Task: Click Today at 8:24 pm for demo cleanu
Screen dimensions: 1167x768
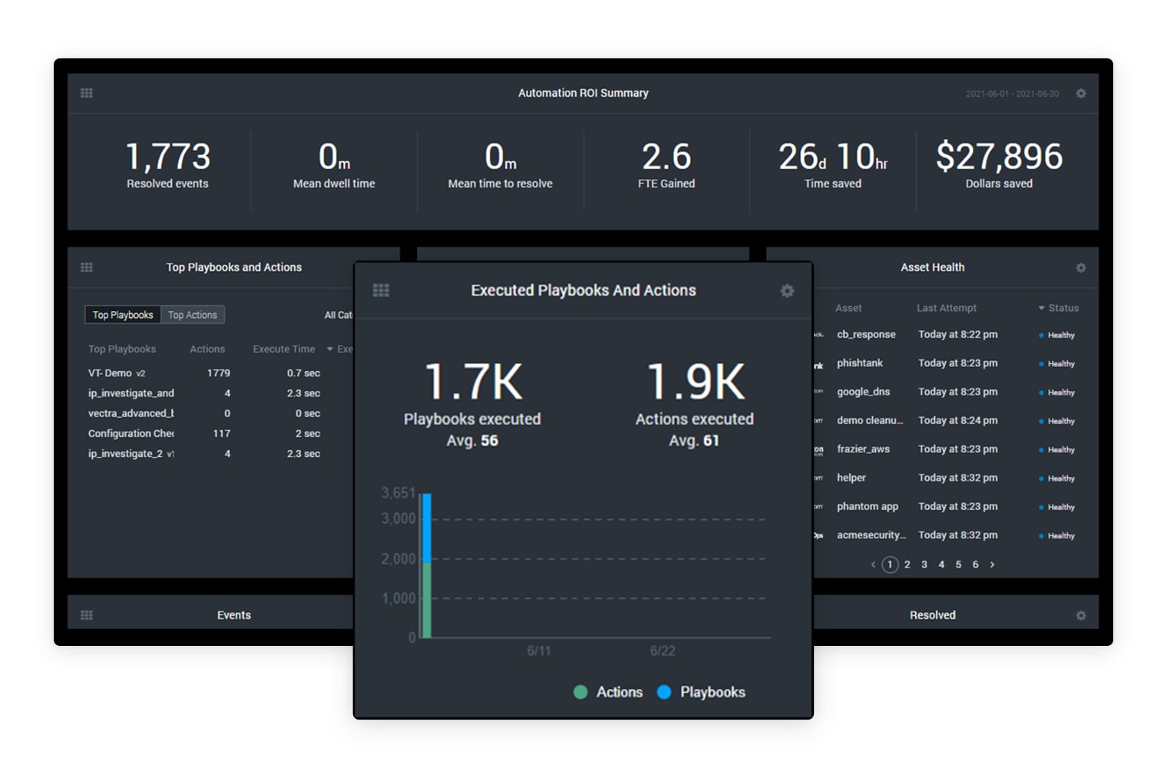Action: click(x=958, y=421)
